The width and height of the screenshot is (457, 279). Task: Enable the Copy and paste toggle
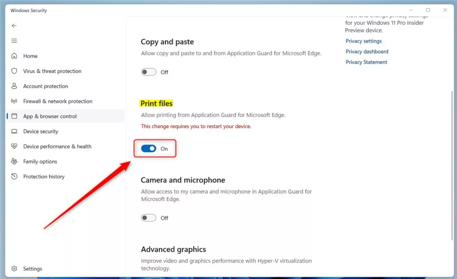[x=149, y=72]
